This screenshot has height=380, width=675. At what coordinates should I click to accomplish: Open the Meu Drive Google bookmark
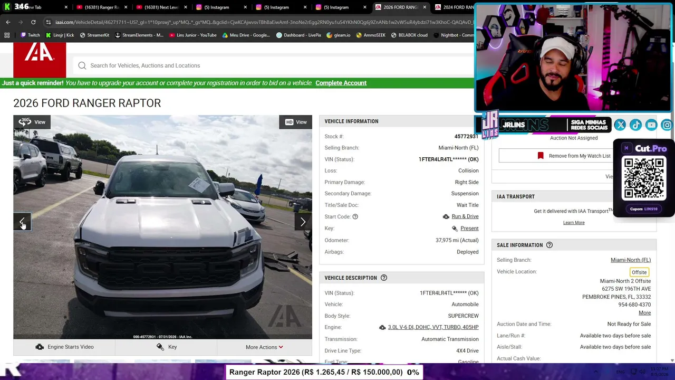coord(246,35)
